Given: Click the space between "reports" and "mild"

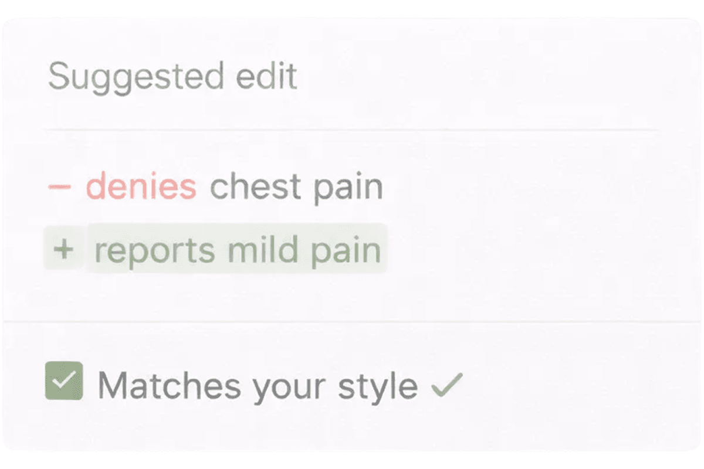Looking at the screenshot, I should tap(222, 250).
